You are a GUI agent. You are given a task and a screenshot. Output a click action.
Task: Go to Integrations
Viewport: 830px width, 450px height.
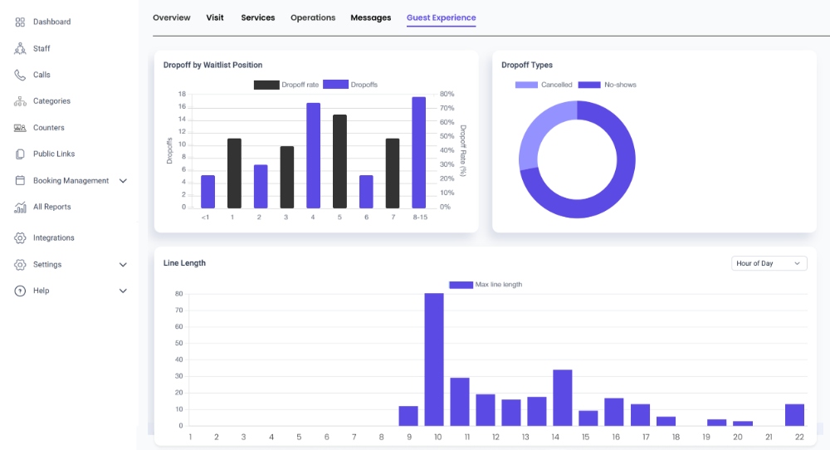point(53,237)
